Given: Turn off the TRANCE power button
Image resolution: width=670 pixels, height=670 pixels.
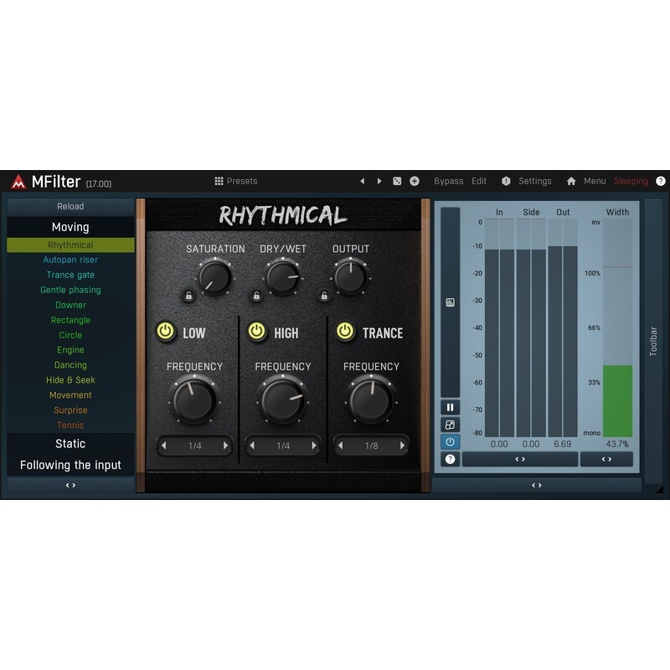Looking at the screenshot, I should point(345,332).
